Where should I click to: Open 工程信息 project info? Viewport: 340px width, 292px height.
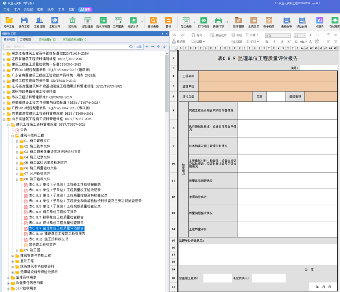click(x=39, y=22)
